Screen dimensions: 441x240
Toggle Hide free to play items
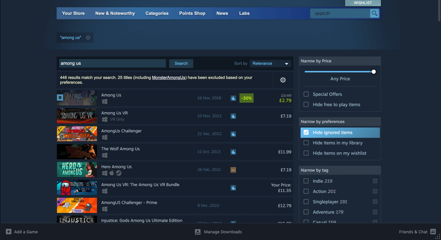coord(306,104)
